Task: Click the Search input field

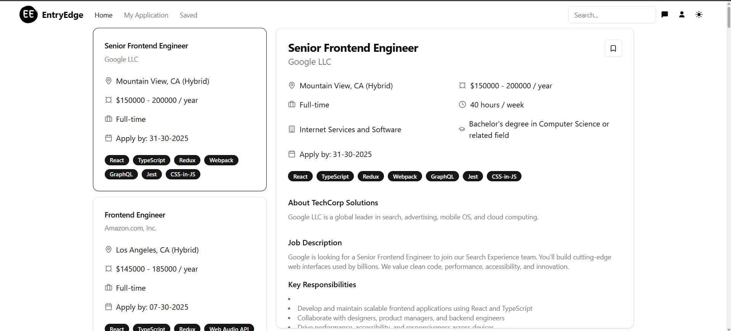Action: [612, 15]
